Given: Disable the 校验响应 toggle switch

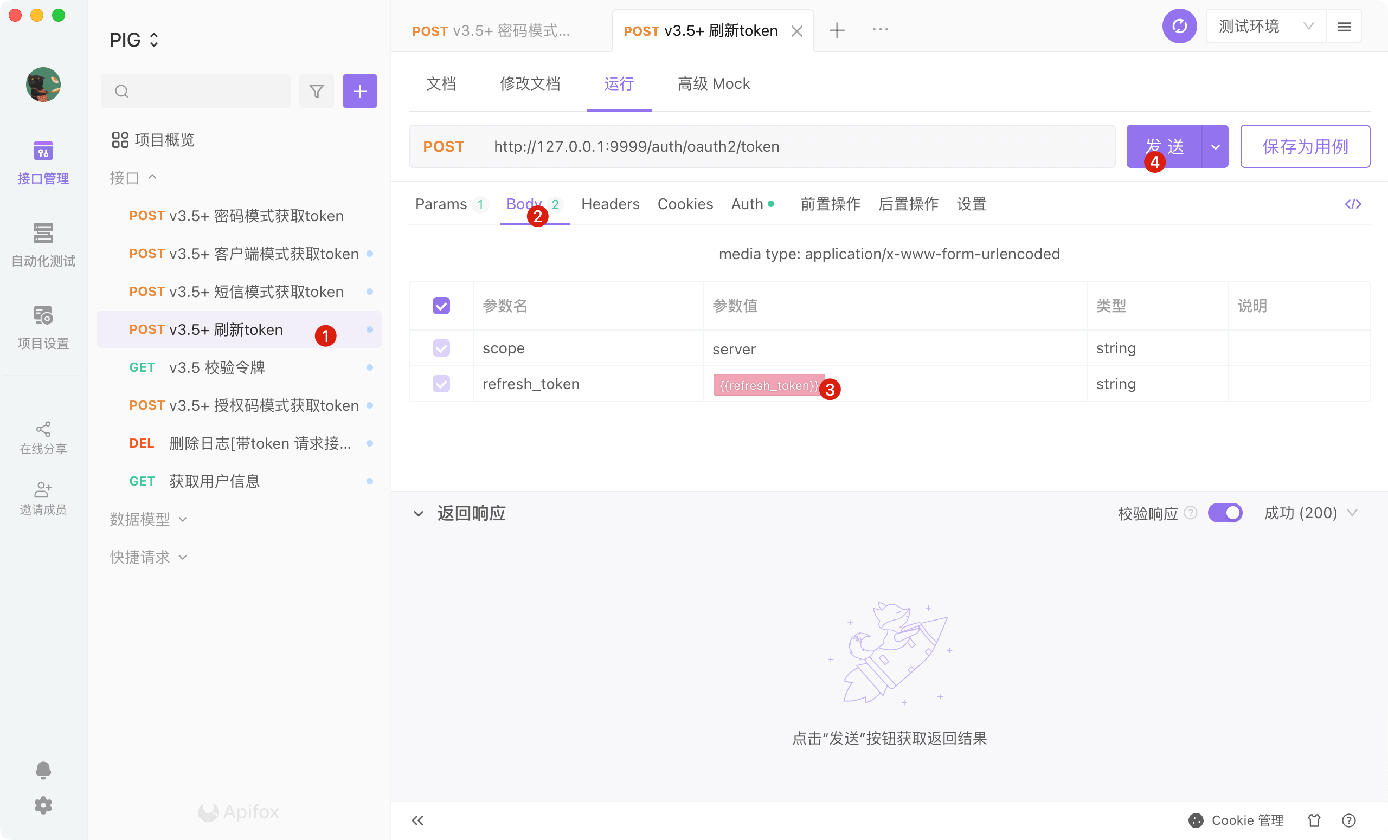Looking at the screenshot, I should click(x=1225, y=513).
